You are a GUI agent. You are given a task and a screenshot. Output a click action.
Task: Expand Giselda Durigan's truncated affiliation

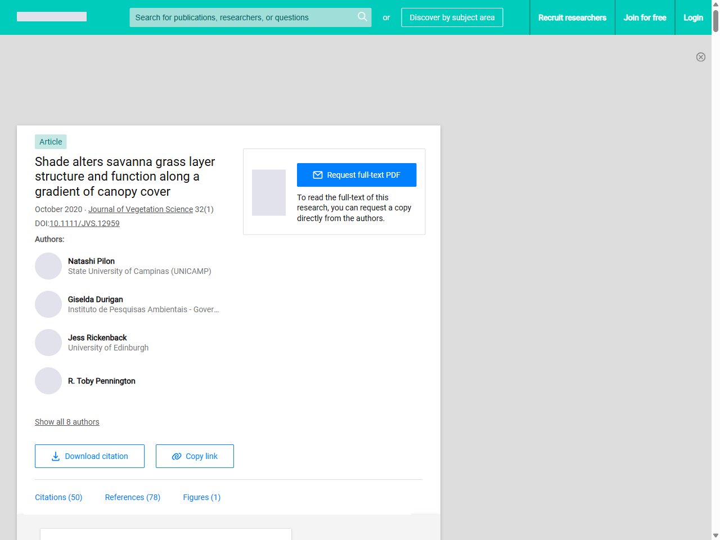pyautogui.click(x=143, y=309)
